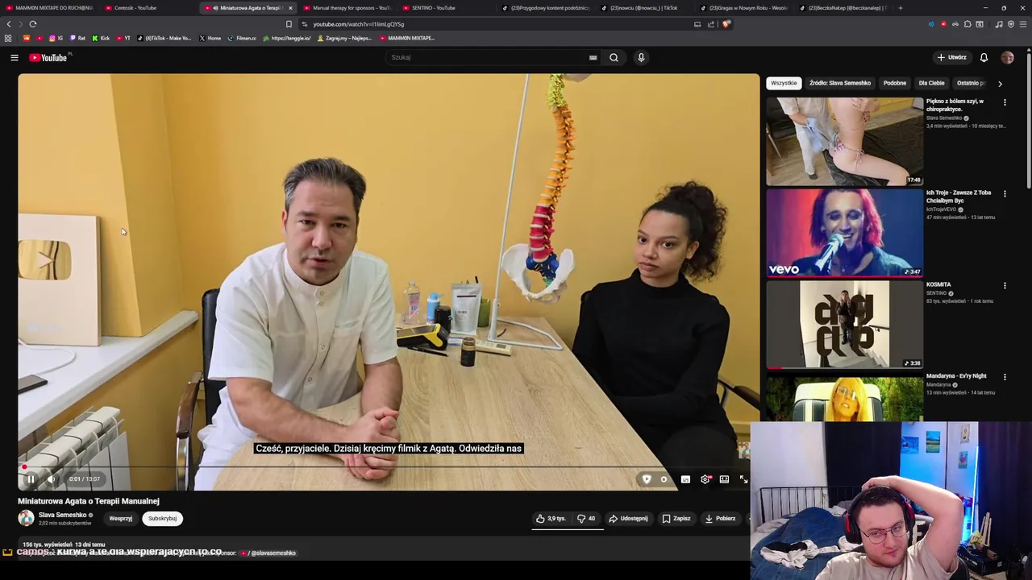This screenshot has height=580, width=1032.
Task: Open a new browser tab
Action: (900, 8)
